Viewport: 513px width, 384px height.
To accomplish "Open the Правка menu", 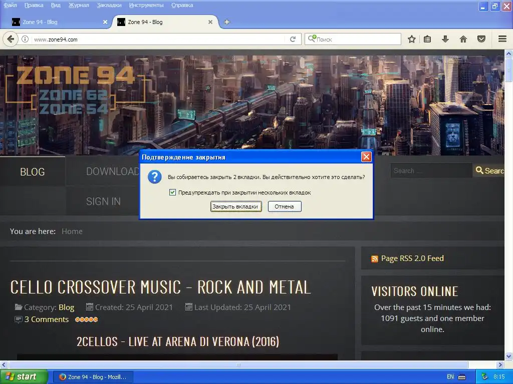I will point(34,5).
